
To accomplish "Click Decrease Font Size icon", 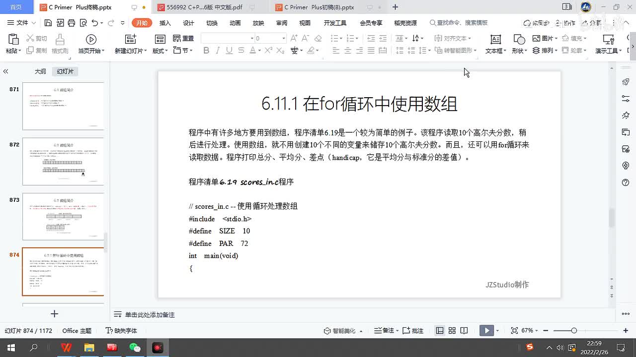I will (306, 38).
